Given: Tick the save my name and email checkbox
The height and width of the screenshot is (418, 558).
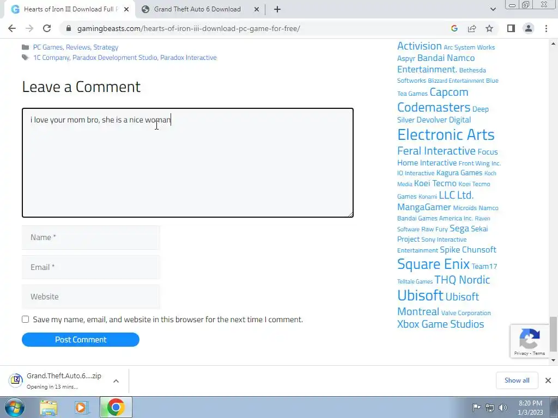Looking at the screenshot, I should [25, 319].
